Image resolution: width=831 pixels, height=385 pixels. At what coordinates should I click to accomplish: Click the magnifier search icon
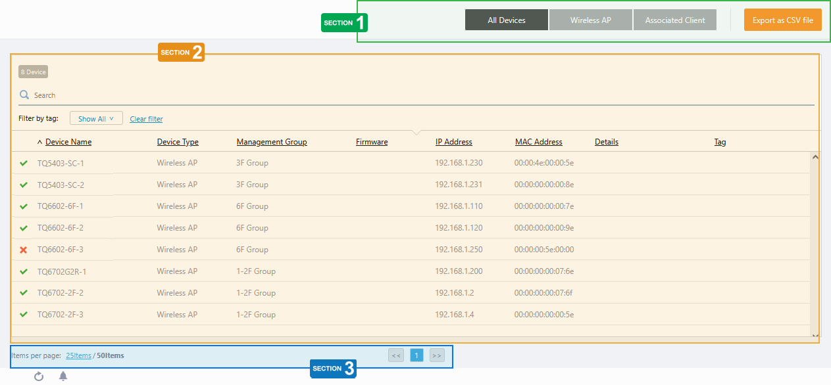coord(24,95)
